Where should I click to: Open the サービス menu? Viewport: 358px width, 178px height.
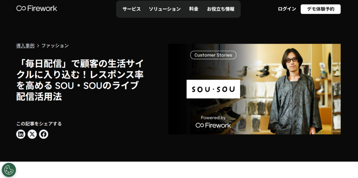click(131, 9)
